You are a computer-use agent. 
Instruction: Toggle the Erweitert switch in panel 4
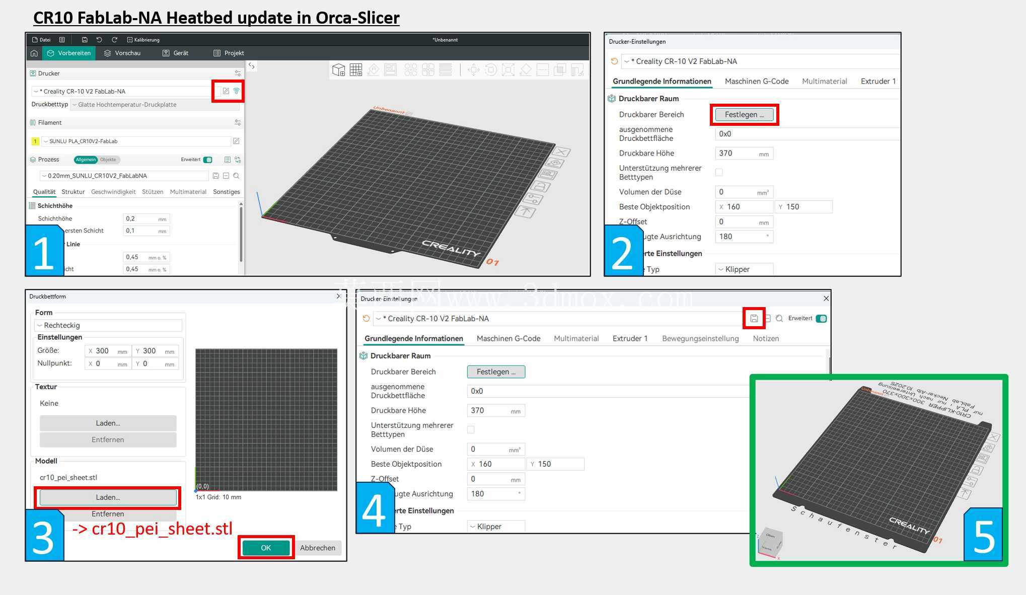[821, 318]
